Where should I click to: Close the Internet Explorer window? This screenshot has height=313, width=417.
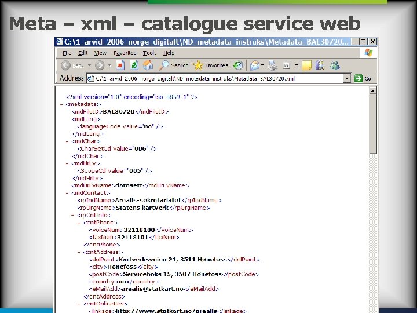(372, 42)
